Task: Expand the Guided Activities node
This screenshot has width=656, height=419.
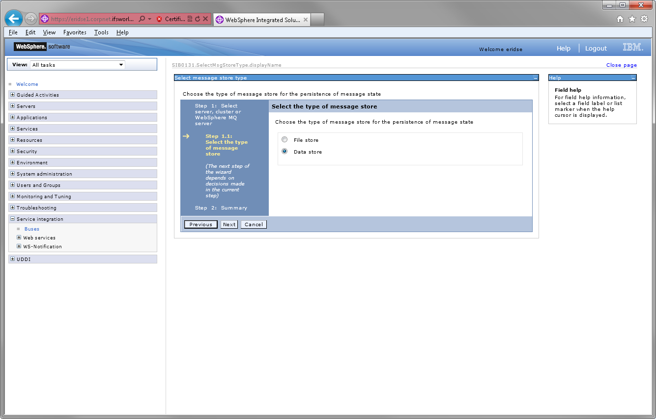Action: point(12,95)
